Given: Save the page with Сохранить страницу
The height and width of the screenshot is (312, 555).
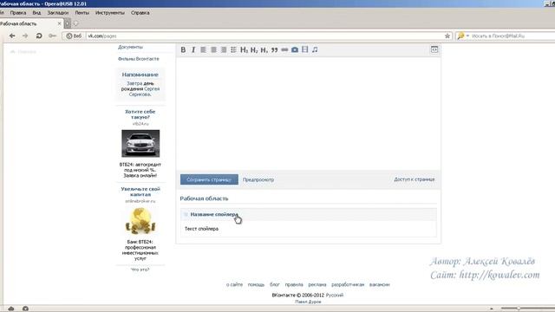Looking at the screenshot, I should pyautogui.click(x=209, y=179).
